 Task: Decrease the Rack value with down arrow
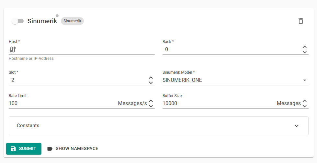pyautogui.click(x=304, y=52)
